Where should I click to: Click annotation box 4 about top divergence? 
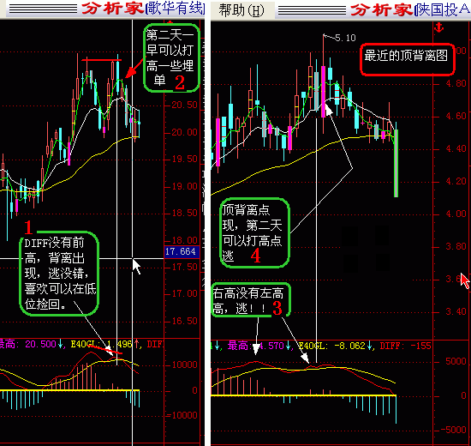(x=254, y=232)
